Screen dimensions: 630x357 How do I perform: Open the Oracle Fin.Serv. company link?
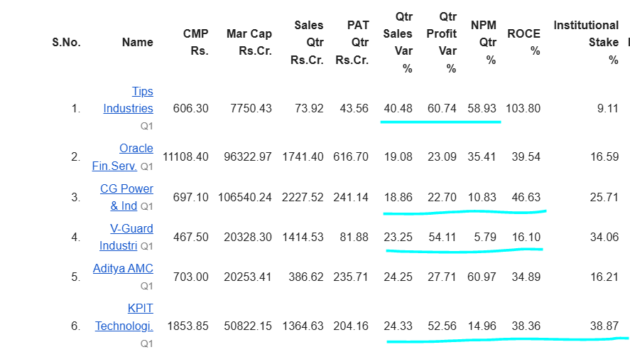click(123, 157)
